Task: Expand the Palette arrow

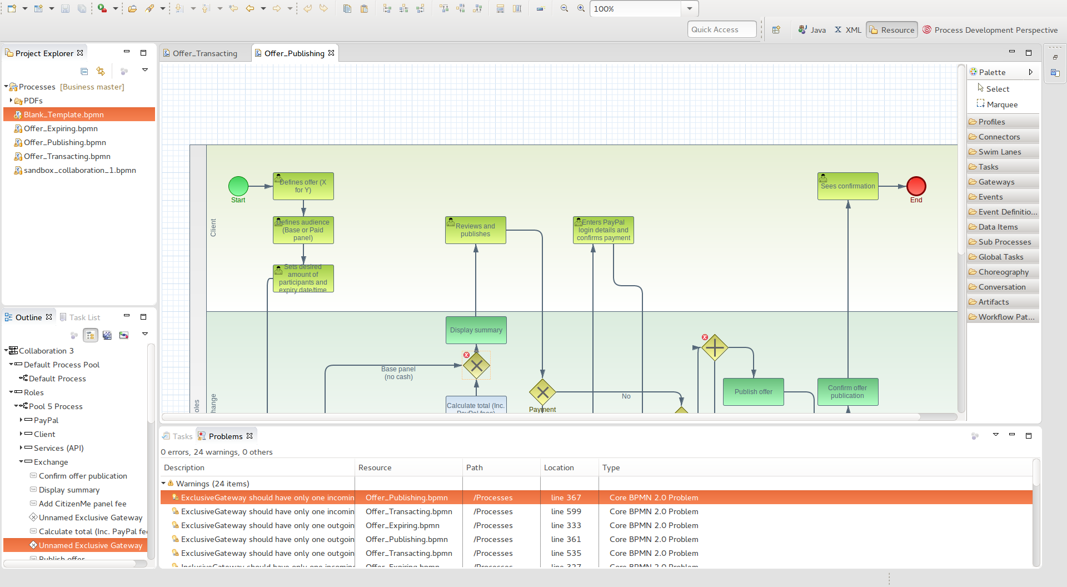Action: point(1030,72)
